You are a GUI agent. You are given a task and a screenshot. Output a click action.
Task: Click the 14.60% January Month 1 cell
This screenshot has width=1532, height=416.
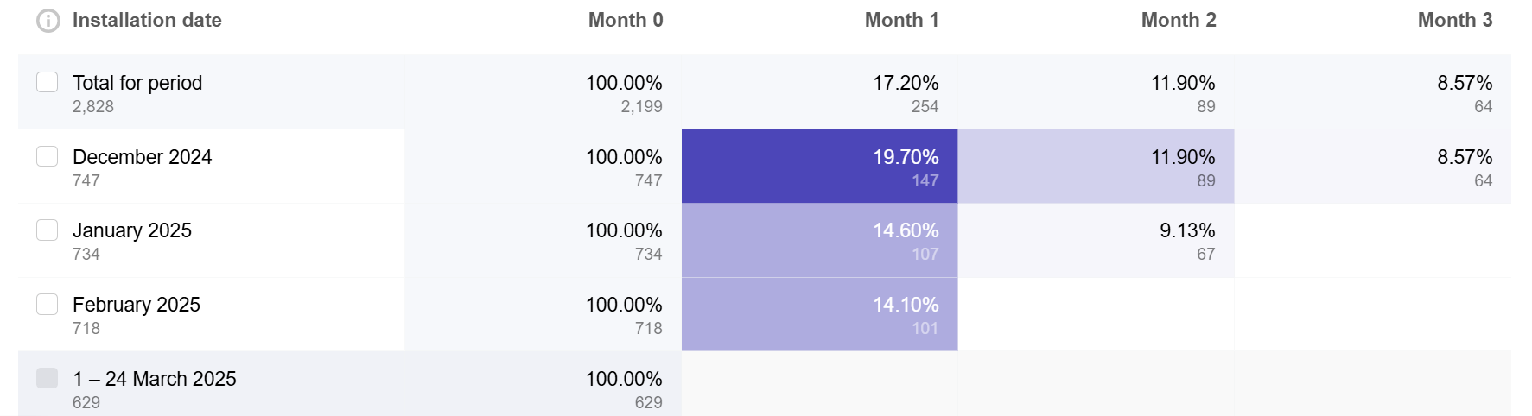coord(819,241)
